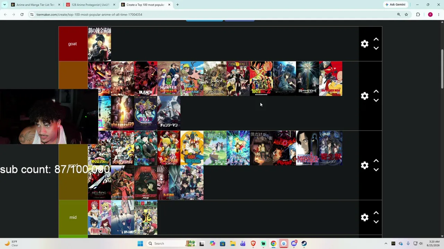
Task: Select the Bleach poster
Action: point(146,79)
